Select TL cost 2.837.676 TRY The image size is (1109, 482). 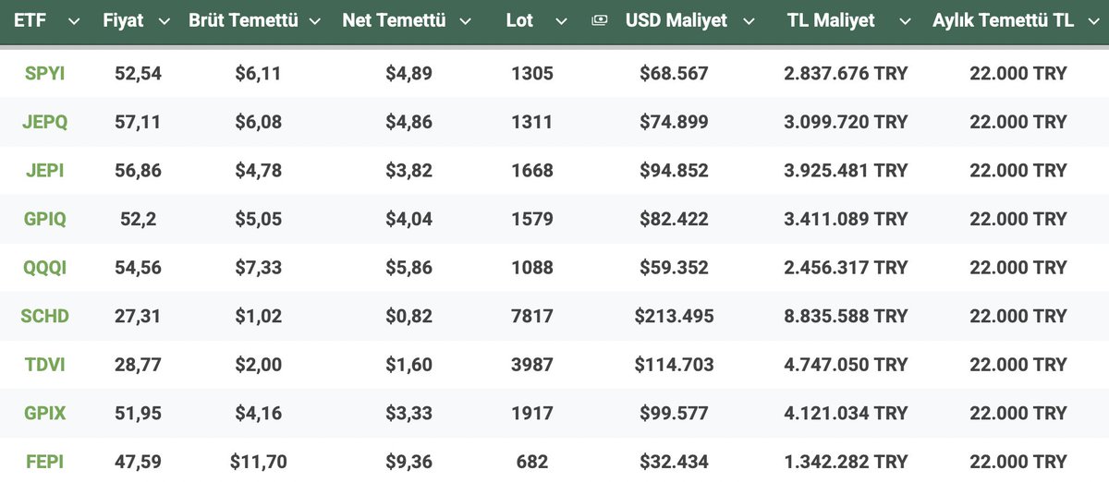(847, 73)
